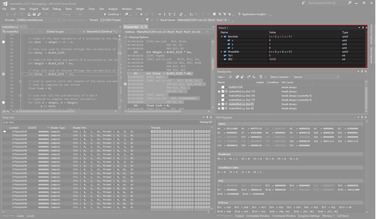Uncheck the matrixMul.cu line 65 breakpoint
The image size is (376, 219).
pos(223,104)
